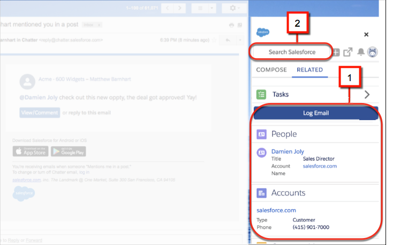Image resolution: width=400 pixels, height=245 pixels.
Task: Open the Gmail settings gear menu
Action: pyautogui.click(x=235, y=8)
